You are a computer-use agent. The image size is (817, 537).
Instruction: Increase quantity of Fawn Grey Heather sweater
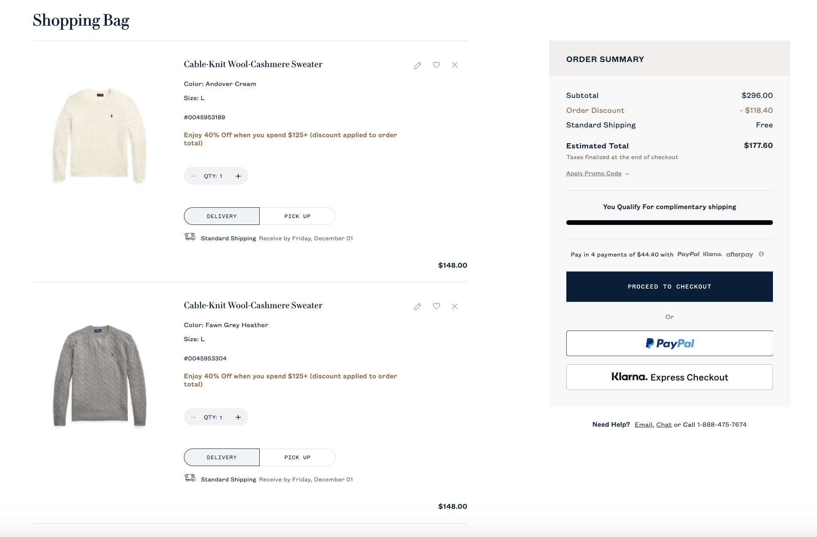238,417
